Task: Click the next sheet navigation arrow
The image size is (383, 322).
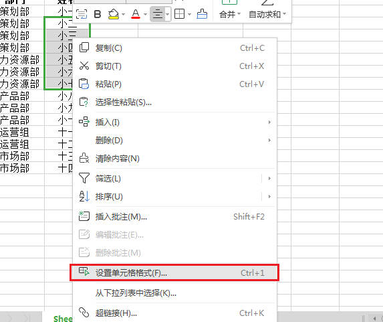Action: [x=10, y=318]
